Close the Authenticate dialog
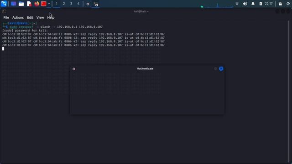 (221, 69)
